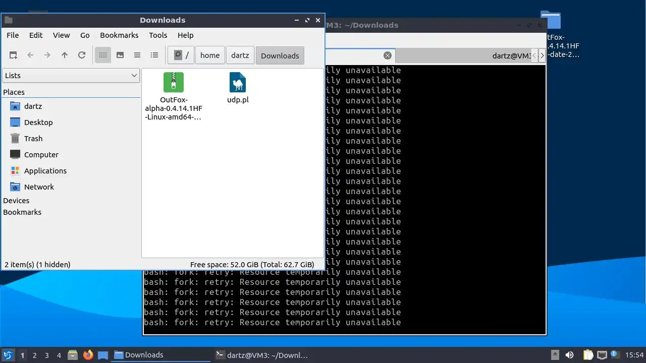Maximize the Downloads file manager window

307,20
